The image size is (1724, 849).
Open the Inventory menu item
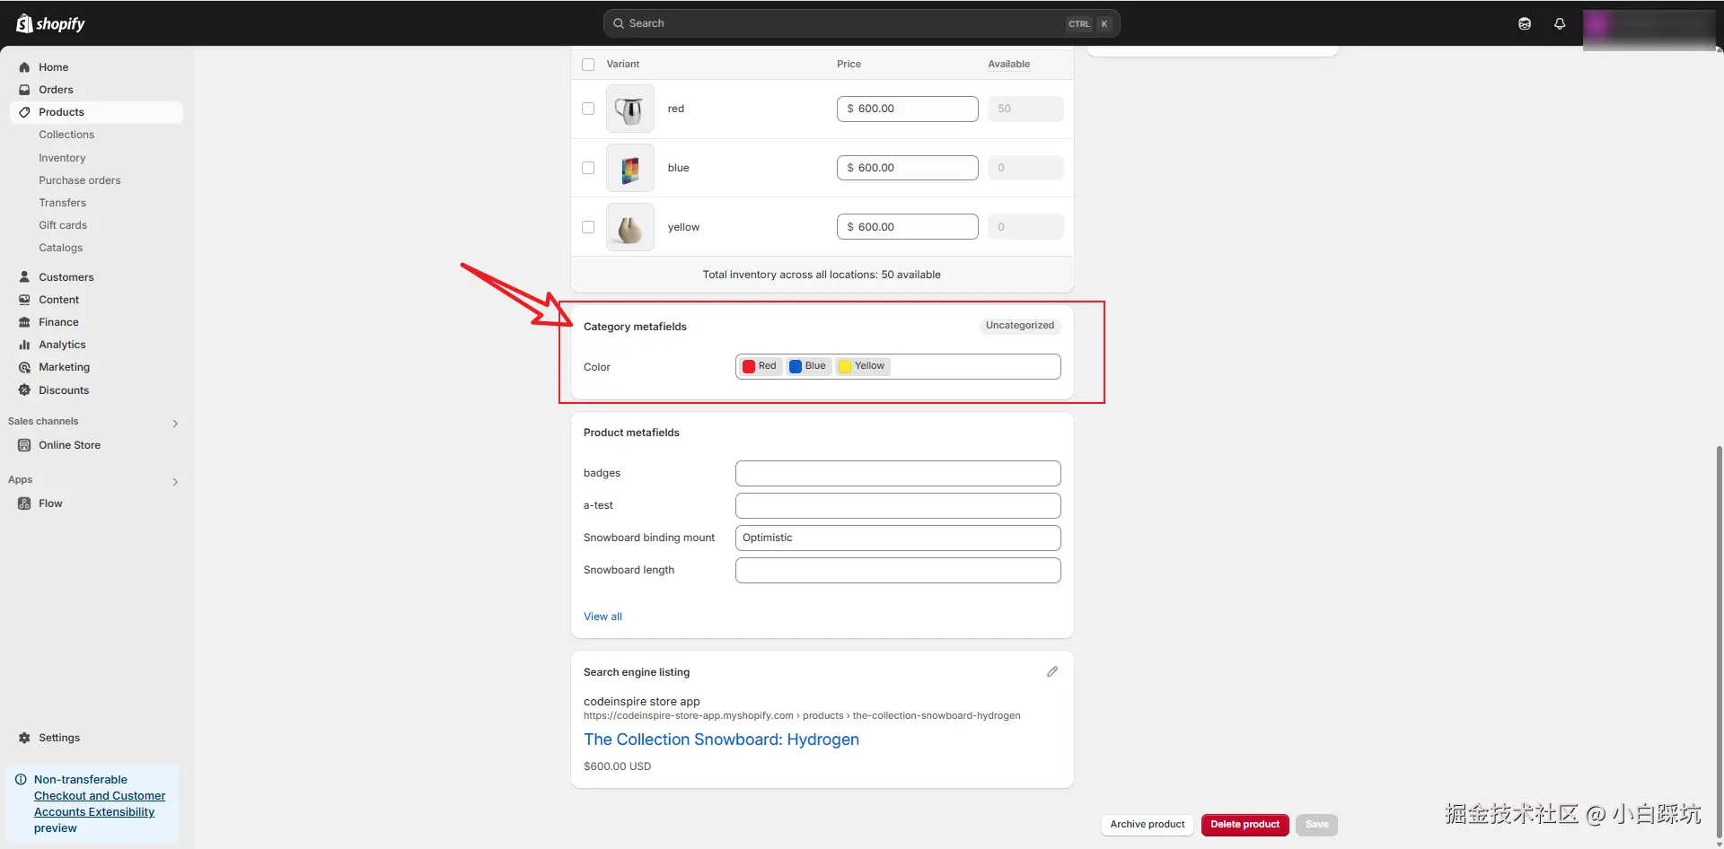point(62,158)
